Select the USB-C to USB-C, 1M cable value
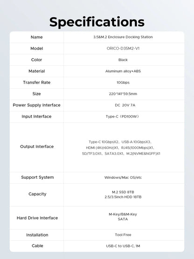This screenshot has width=194, height=259. (x=123, y=246)
